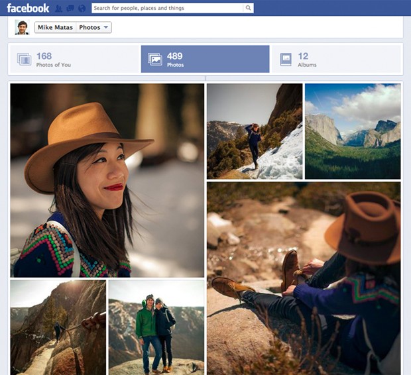Open friend requests icon
Image resolution: width=411 pixels, height=375 pixels.
[x=58, y=9]
